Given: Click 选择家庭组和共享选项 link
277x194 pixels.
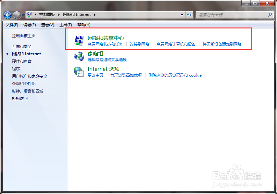Looking at the screenshot, I should tap(107, 59).
